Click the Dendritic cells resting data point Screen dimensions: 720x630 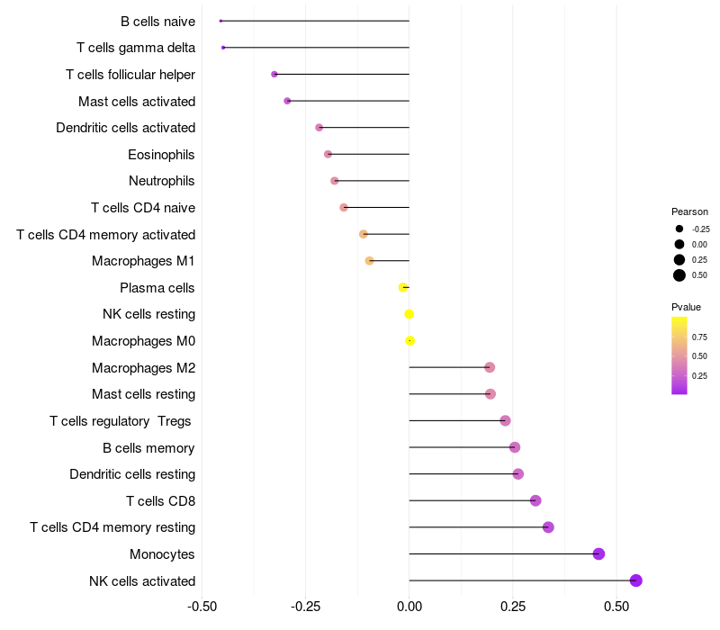[518, 474]
